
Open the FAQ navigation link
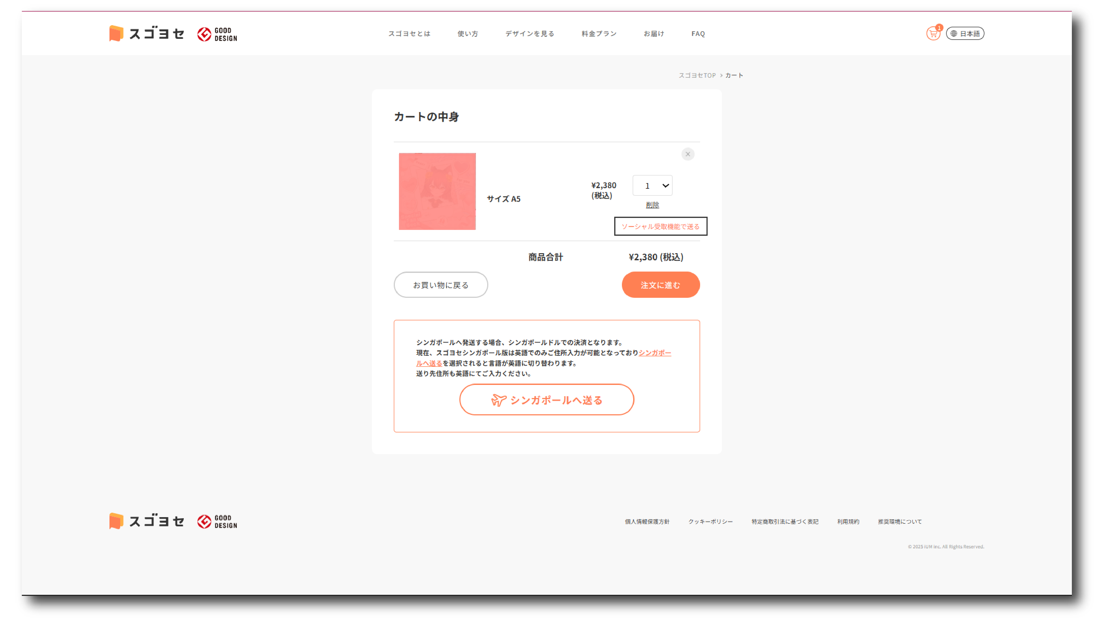[x=698, y=34]
